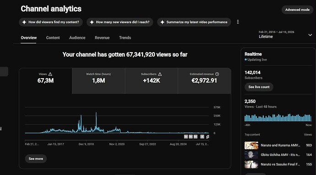Click the 'Dec 9, 2018' axis label
316x175 pixels.
(x=86, y=144)
